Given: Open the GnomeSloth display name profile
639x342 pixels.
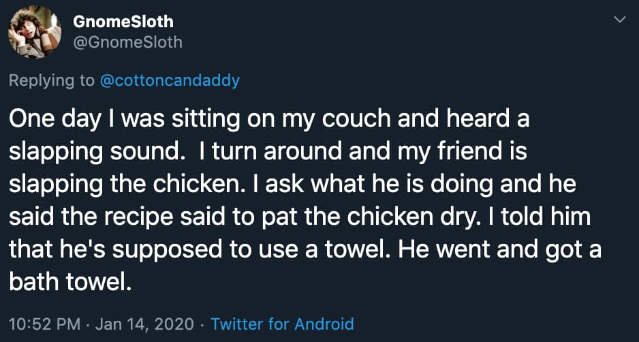Looking at the screenshot, I should 123,21.
